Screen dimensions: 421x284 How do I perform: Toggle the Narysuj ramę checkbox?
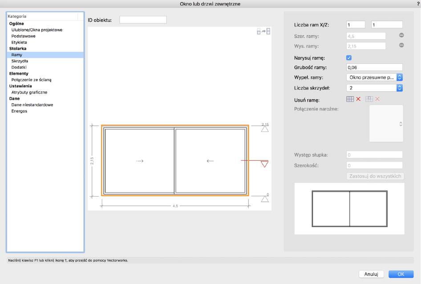349,58
